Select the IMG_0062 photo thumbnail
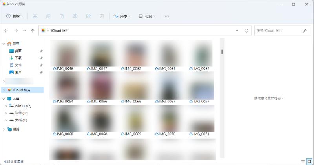Image resolution: width=314 pixels, height=165 pixels. (x=201, y=53)
